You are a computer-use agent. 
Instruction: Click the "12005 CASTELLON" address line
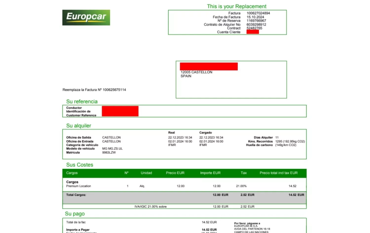pos(196,72)
